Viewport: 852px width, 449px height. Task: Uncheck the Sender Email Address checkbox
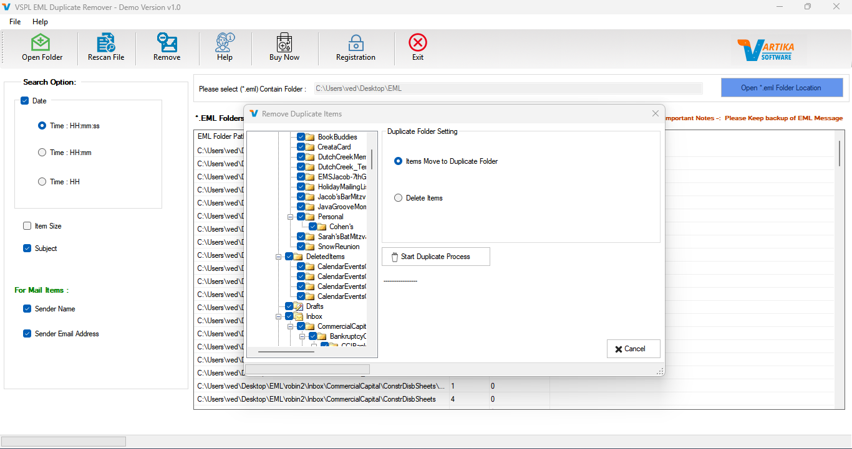point(27,334)
